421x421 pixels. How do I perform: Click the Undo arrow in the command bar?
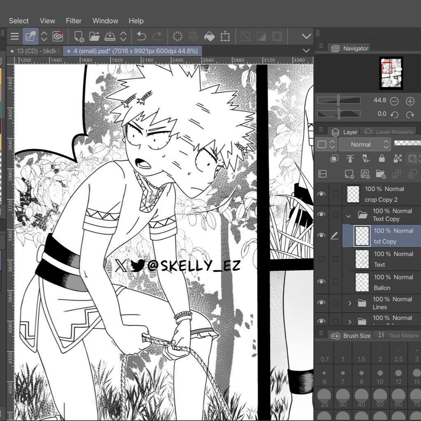pos(141,36)
